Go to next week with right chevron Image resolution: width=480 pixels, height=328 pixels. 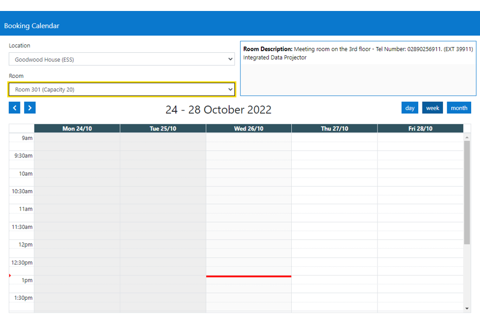click(30, 108)
